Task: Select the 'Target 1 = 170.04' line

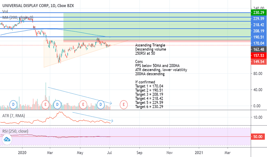Action: tap(149, 86)
